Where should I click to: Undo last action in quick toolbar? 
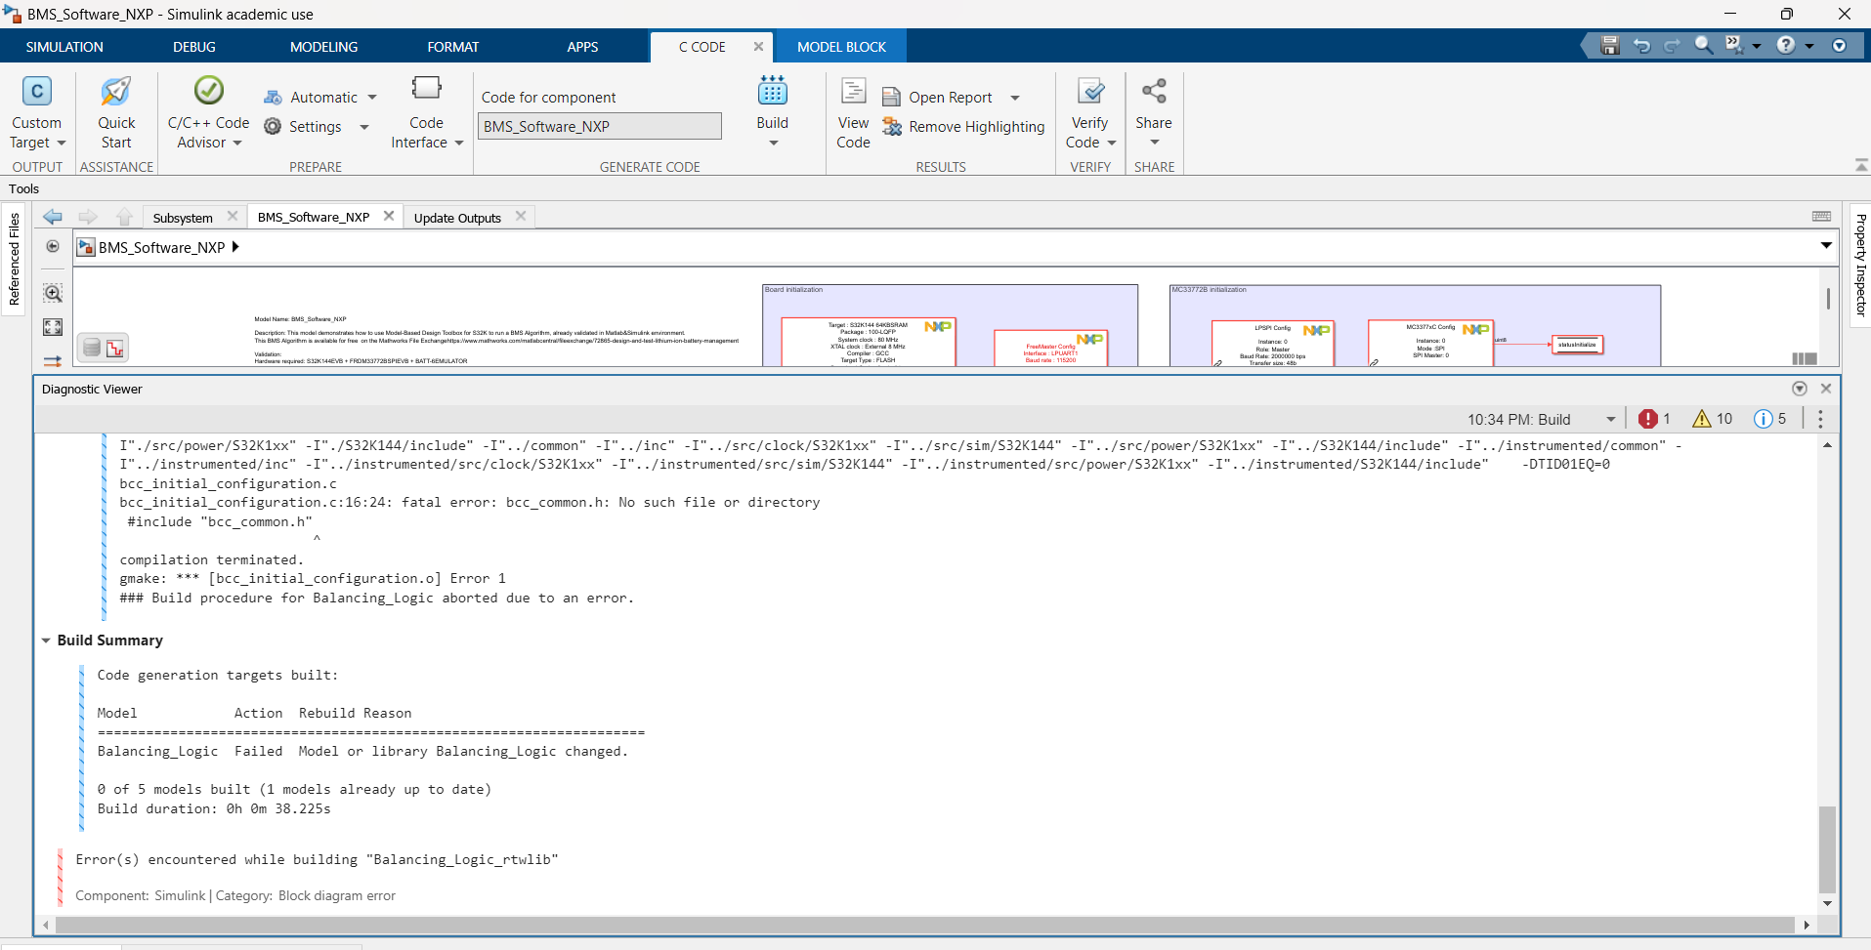(1641, 45)
